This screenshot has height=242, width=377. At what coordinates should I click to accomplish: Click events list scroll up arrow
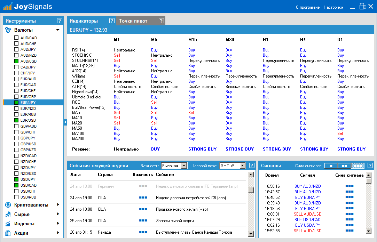pyautogui.click(x=251, y=175)
